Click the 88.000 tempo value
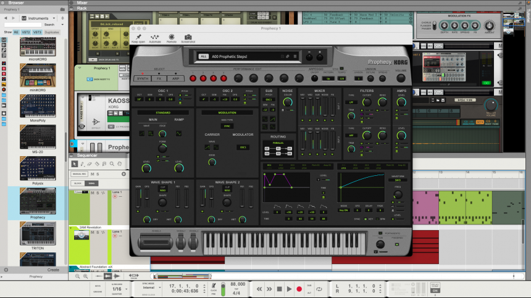The height and width of the screenshot is (298, 531). pyautogui.click(x=238, y=284)
